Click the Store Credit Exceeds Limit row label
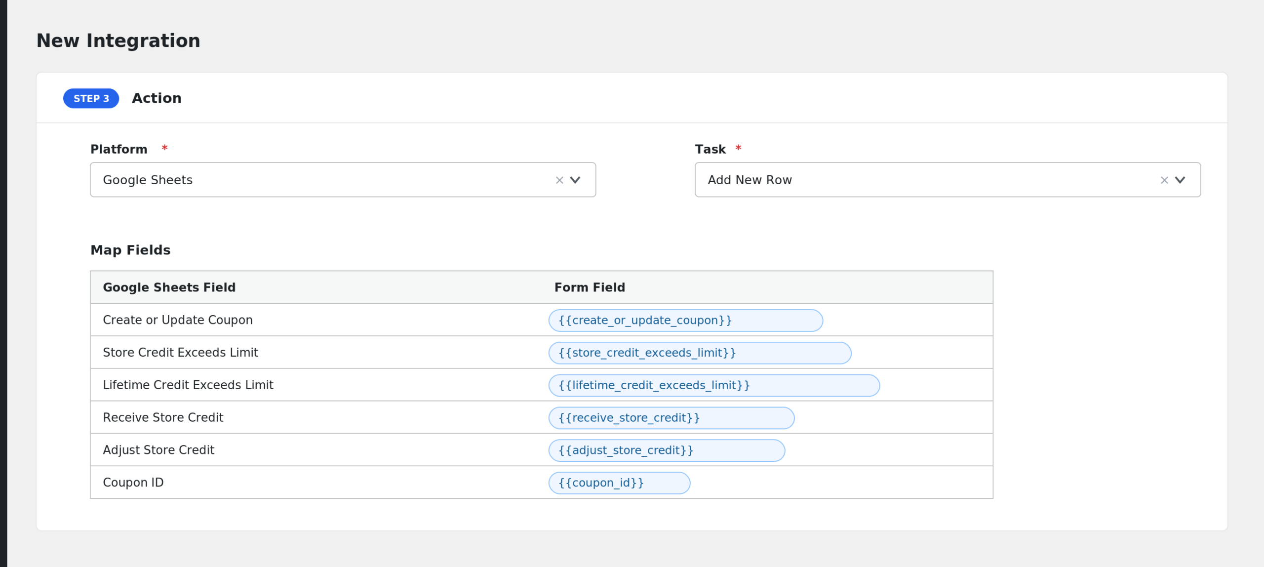The width and height of the screenshot is (1264, 567). pyautogui.click(x=180, y=353)
